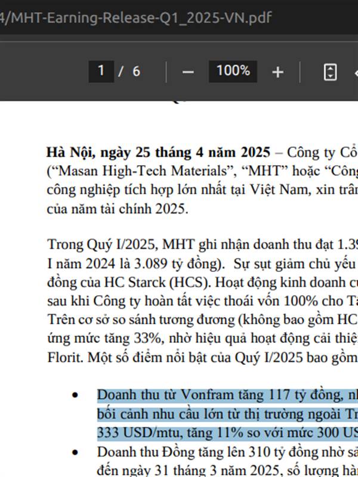Click the line starting "ứng mức tăng 33%"
358x477 pixels.
pos(202,339)
